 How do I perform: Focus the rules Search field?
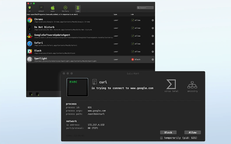145,8
